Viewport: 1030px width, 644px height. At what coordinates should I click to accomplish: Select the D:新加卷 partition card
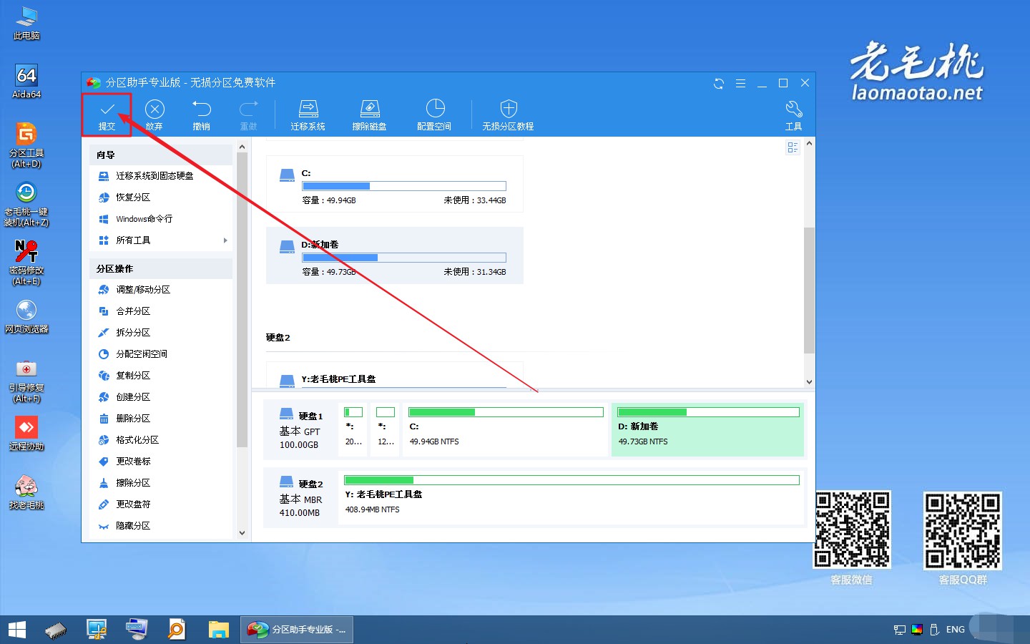tap(395, 256)
